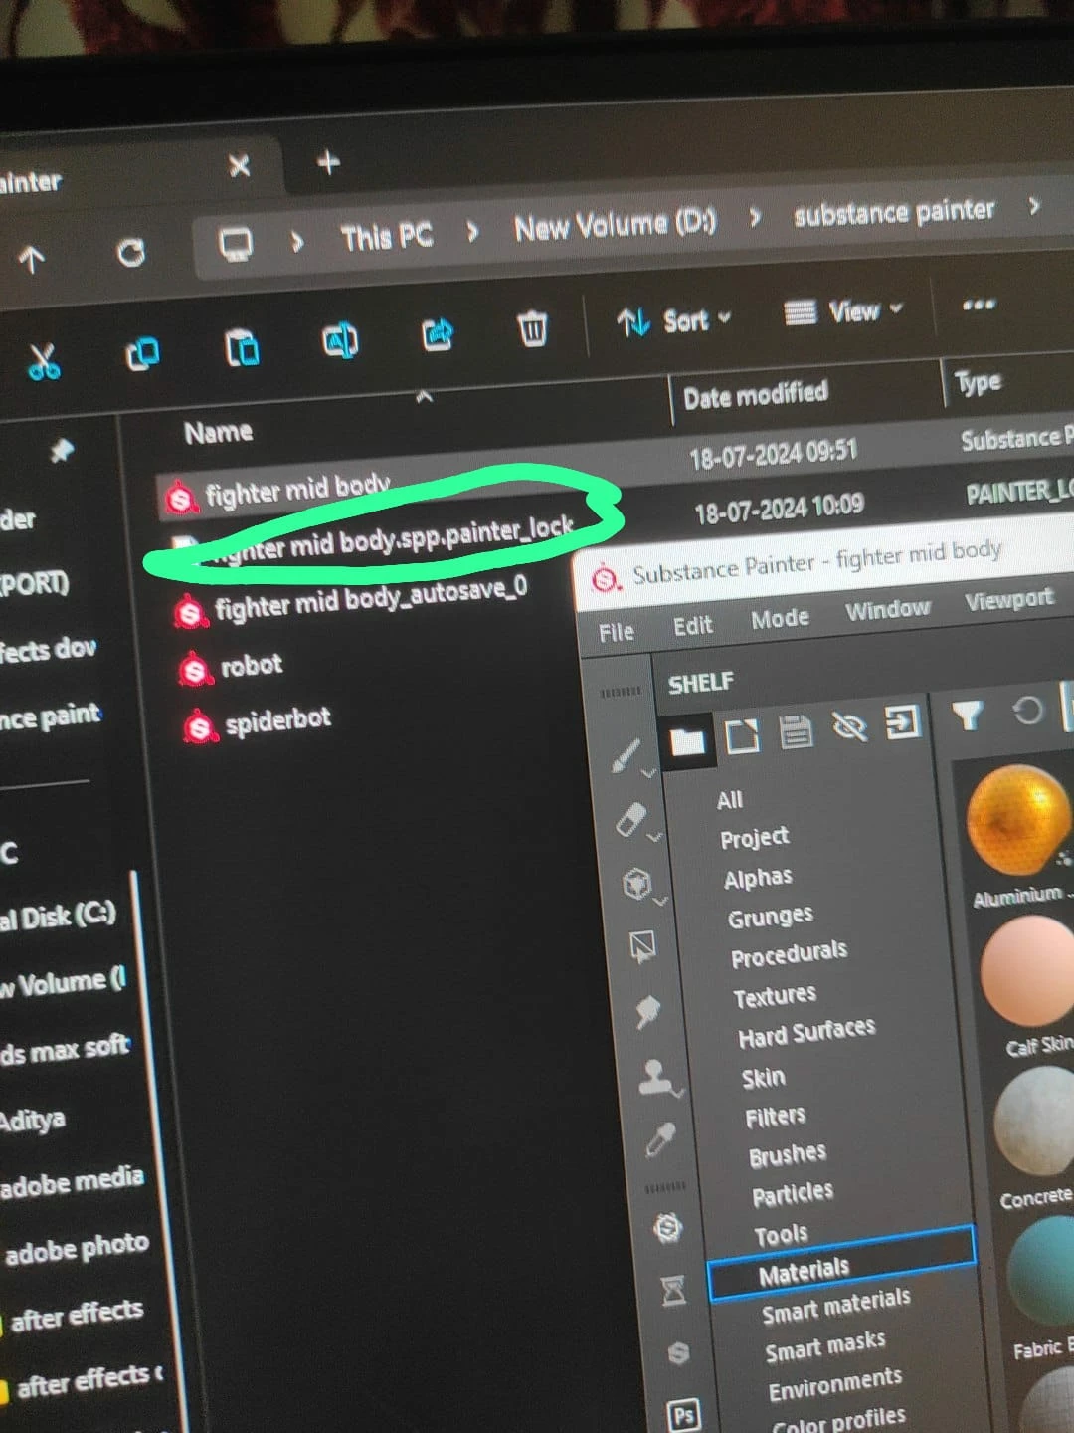Sort by the Date modified column header

coord(755,396)
